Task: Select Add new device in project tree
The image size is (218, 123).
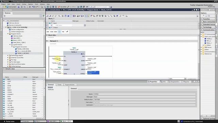Action: (x=14, y=23)
